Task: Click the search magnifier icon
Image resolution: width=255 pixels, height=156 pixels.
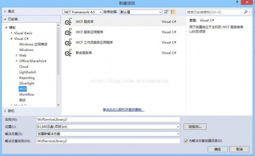Action: click(246, 12)
